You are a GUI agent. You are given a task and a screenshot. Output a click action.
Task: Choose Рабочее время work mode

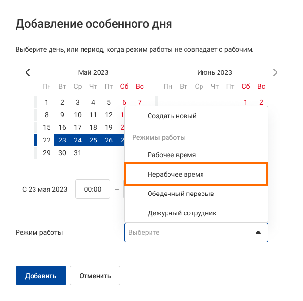point(172,155)
